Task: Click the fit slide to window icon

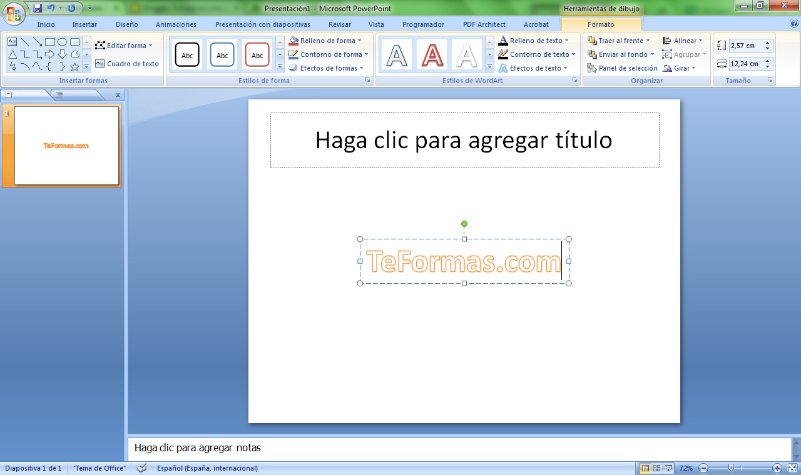Action: tap(792, 468)
